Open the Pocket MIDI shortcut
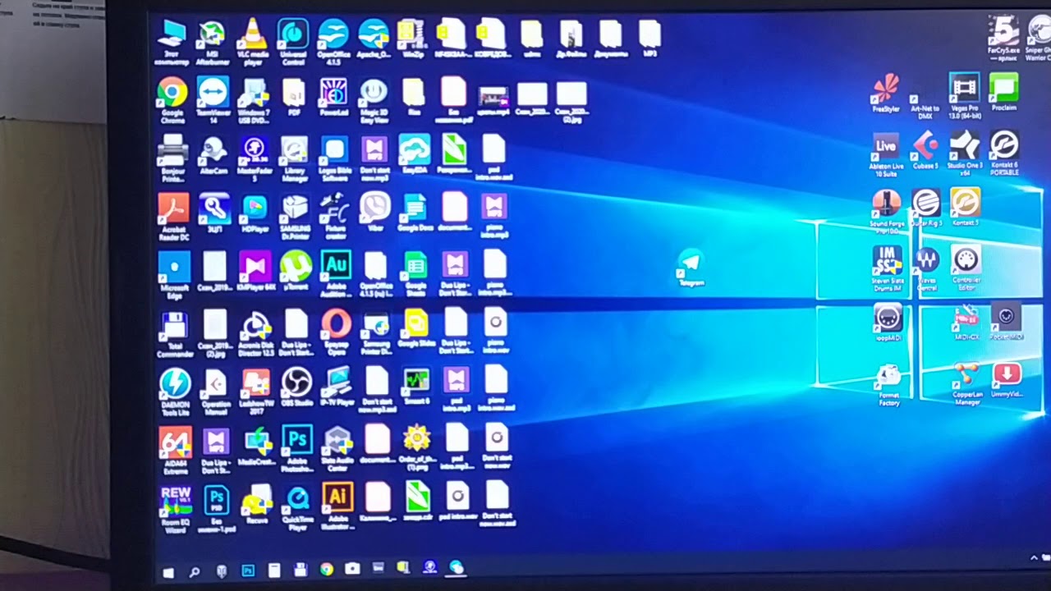 [x=1006, y=322]
